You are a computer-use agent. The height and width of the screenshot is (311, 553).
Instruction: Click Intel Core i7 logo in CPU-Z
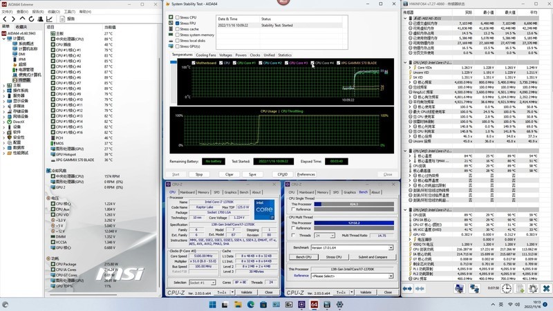point(264,209)
